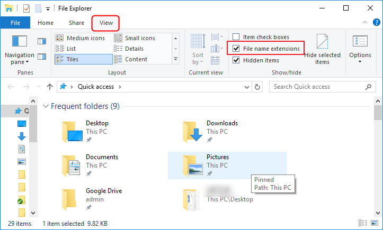Select Downloads arrow in navigation sidebar
This screenshot has width=383, height=230.
pyautogui.click(x=22, y=136)
